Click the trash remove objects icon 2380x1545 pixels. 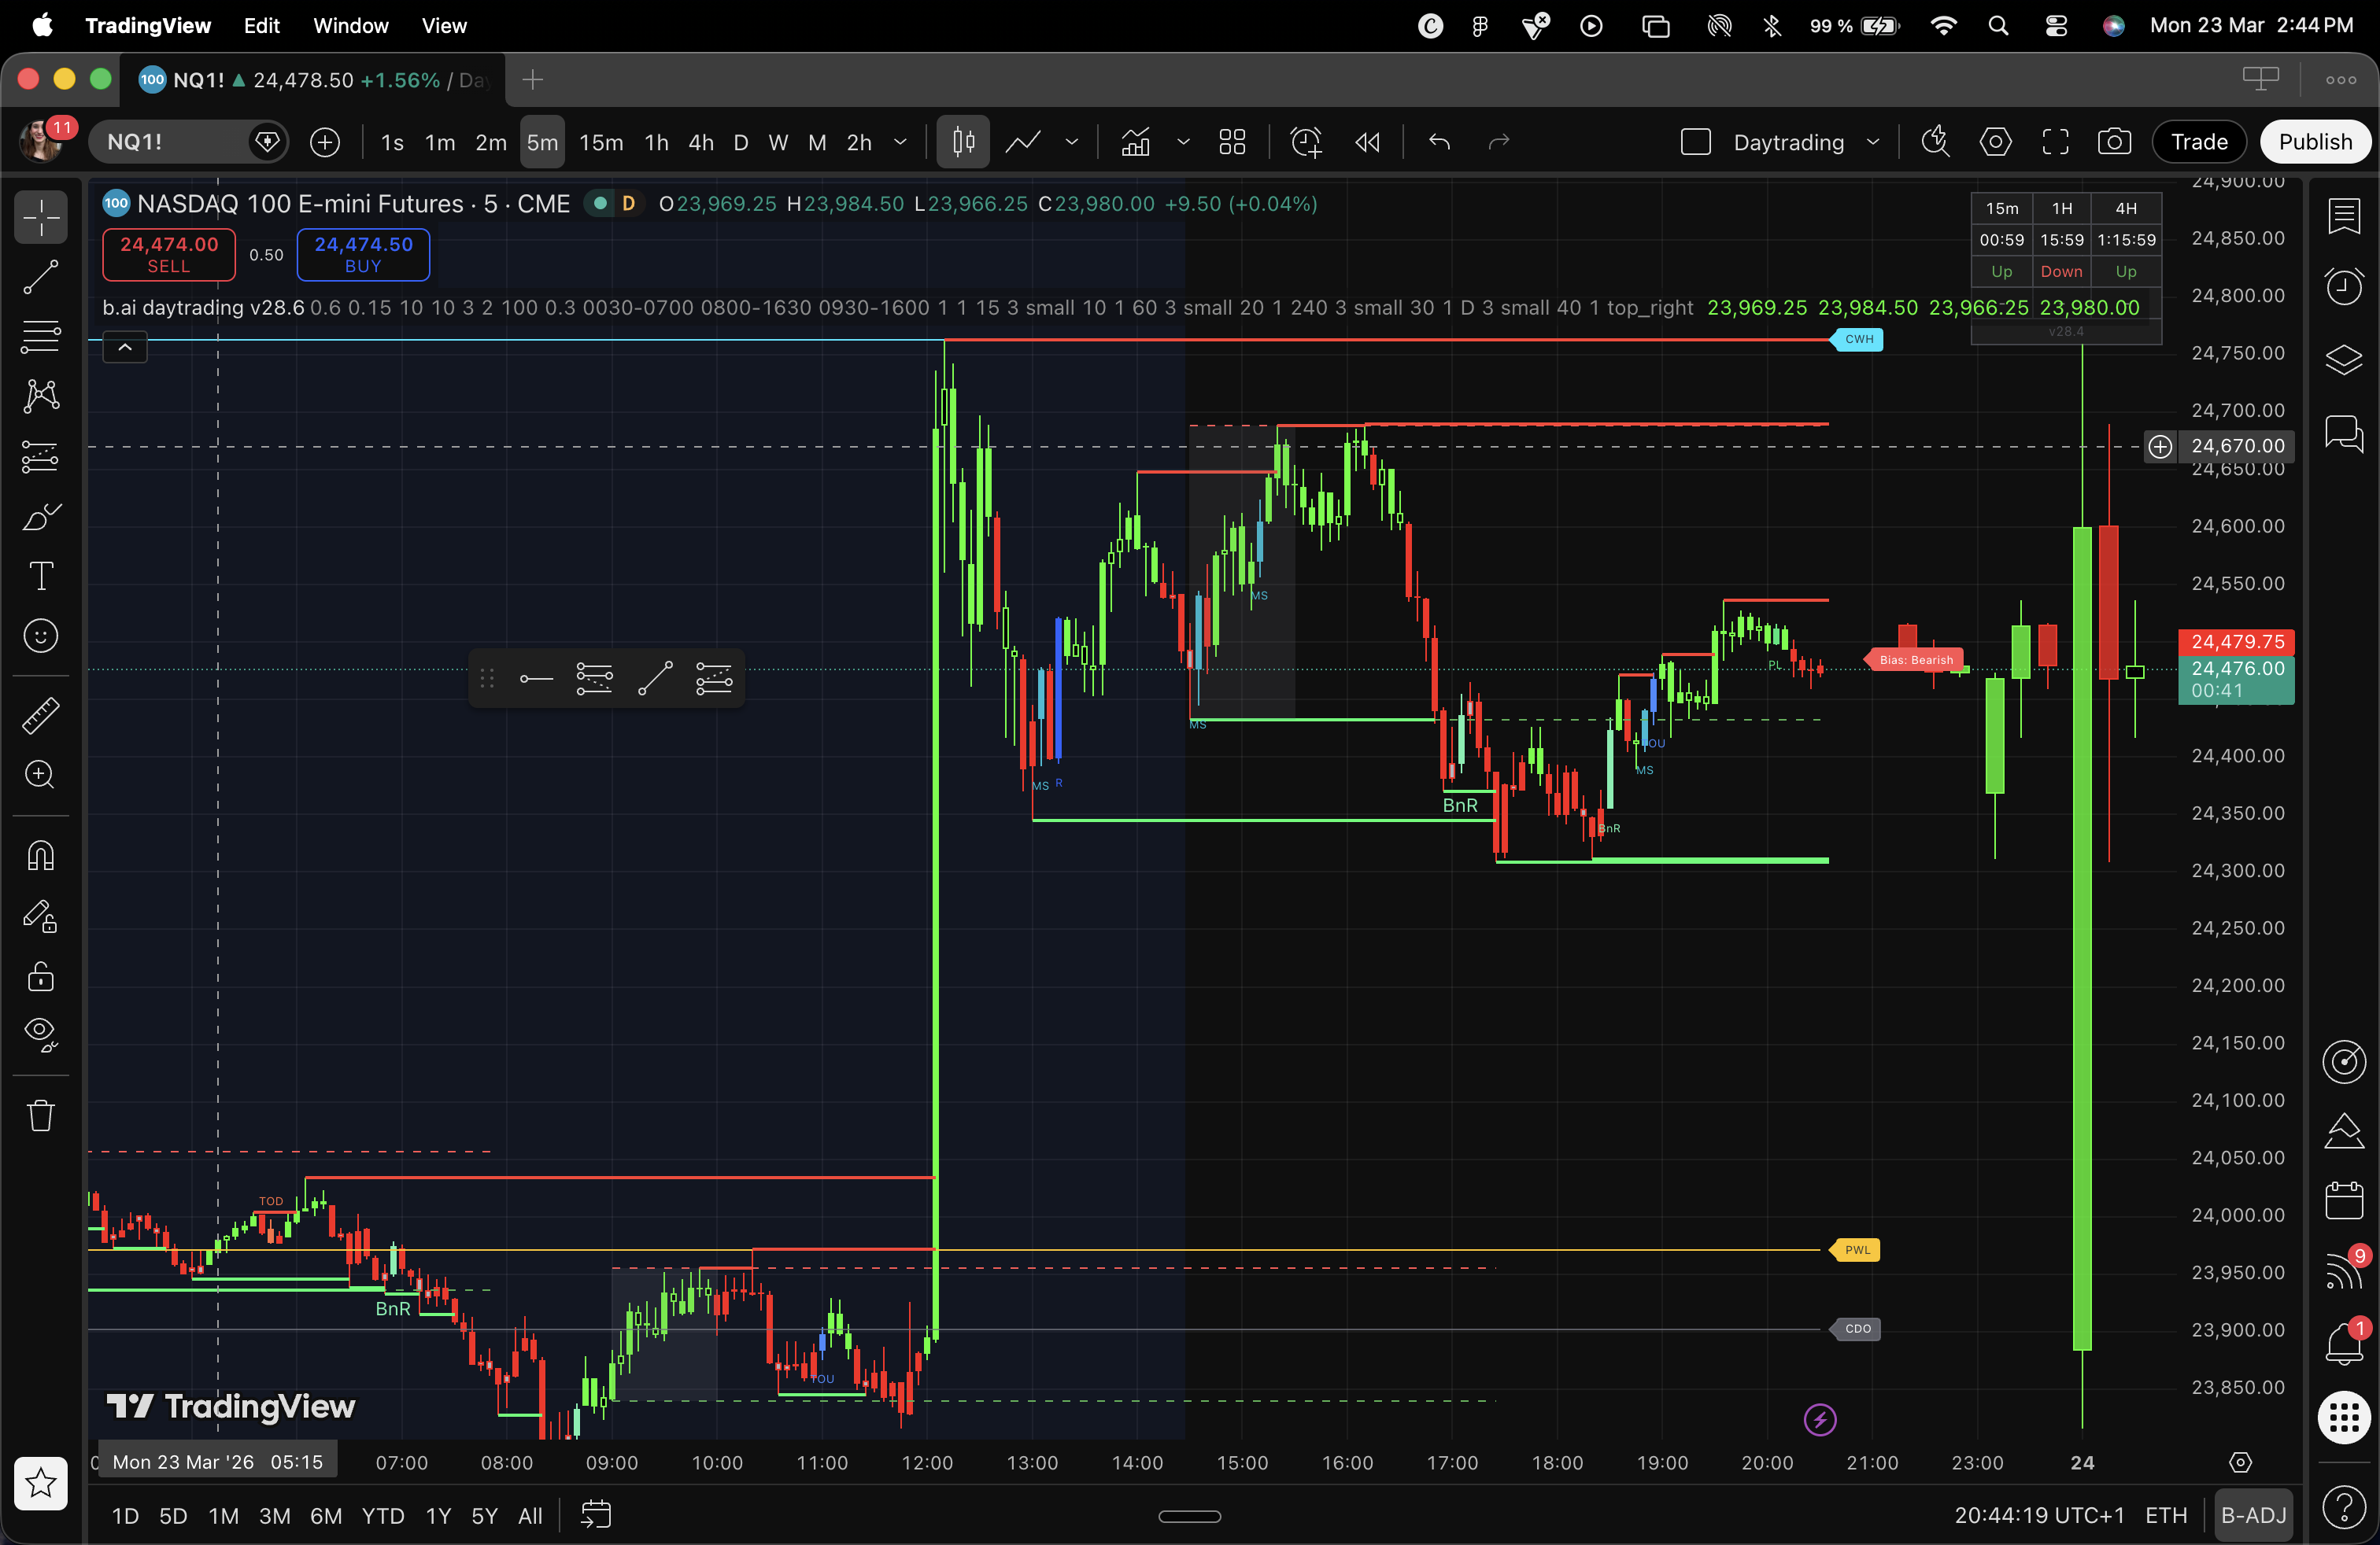41,1114
